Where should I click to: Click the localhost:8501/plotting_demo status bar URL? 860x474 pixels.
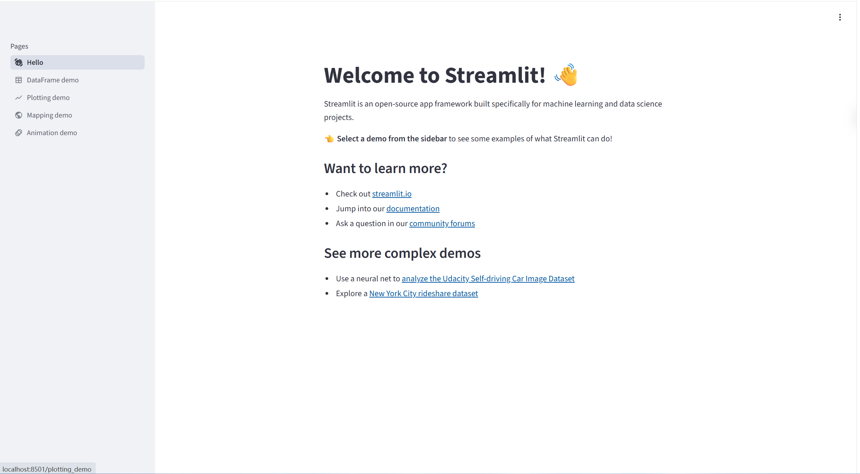click(47, 469)
